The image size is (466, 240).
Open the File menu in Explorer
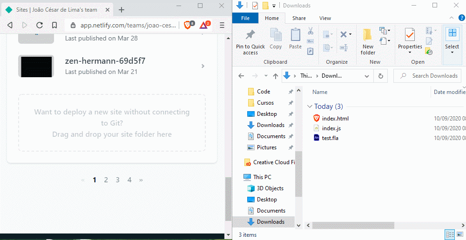[245, 18]
